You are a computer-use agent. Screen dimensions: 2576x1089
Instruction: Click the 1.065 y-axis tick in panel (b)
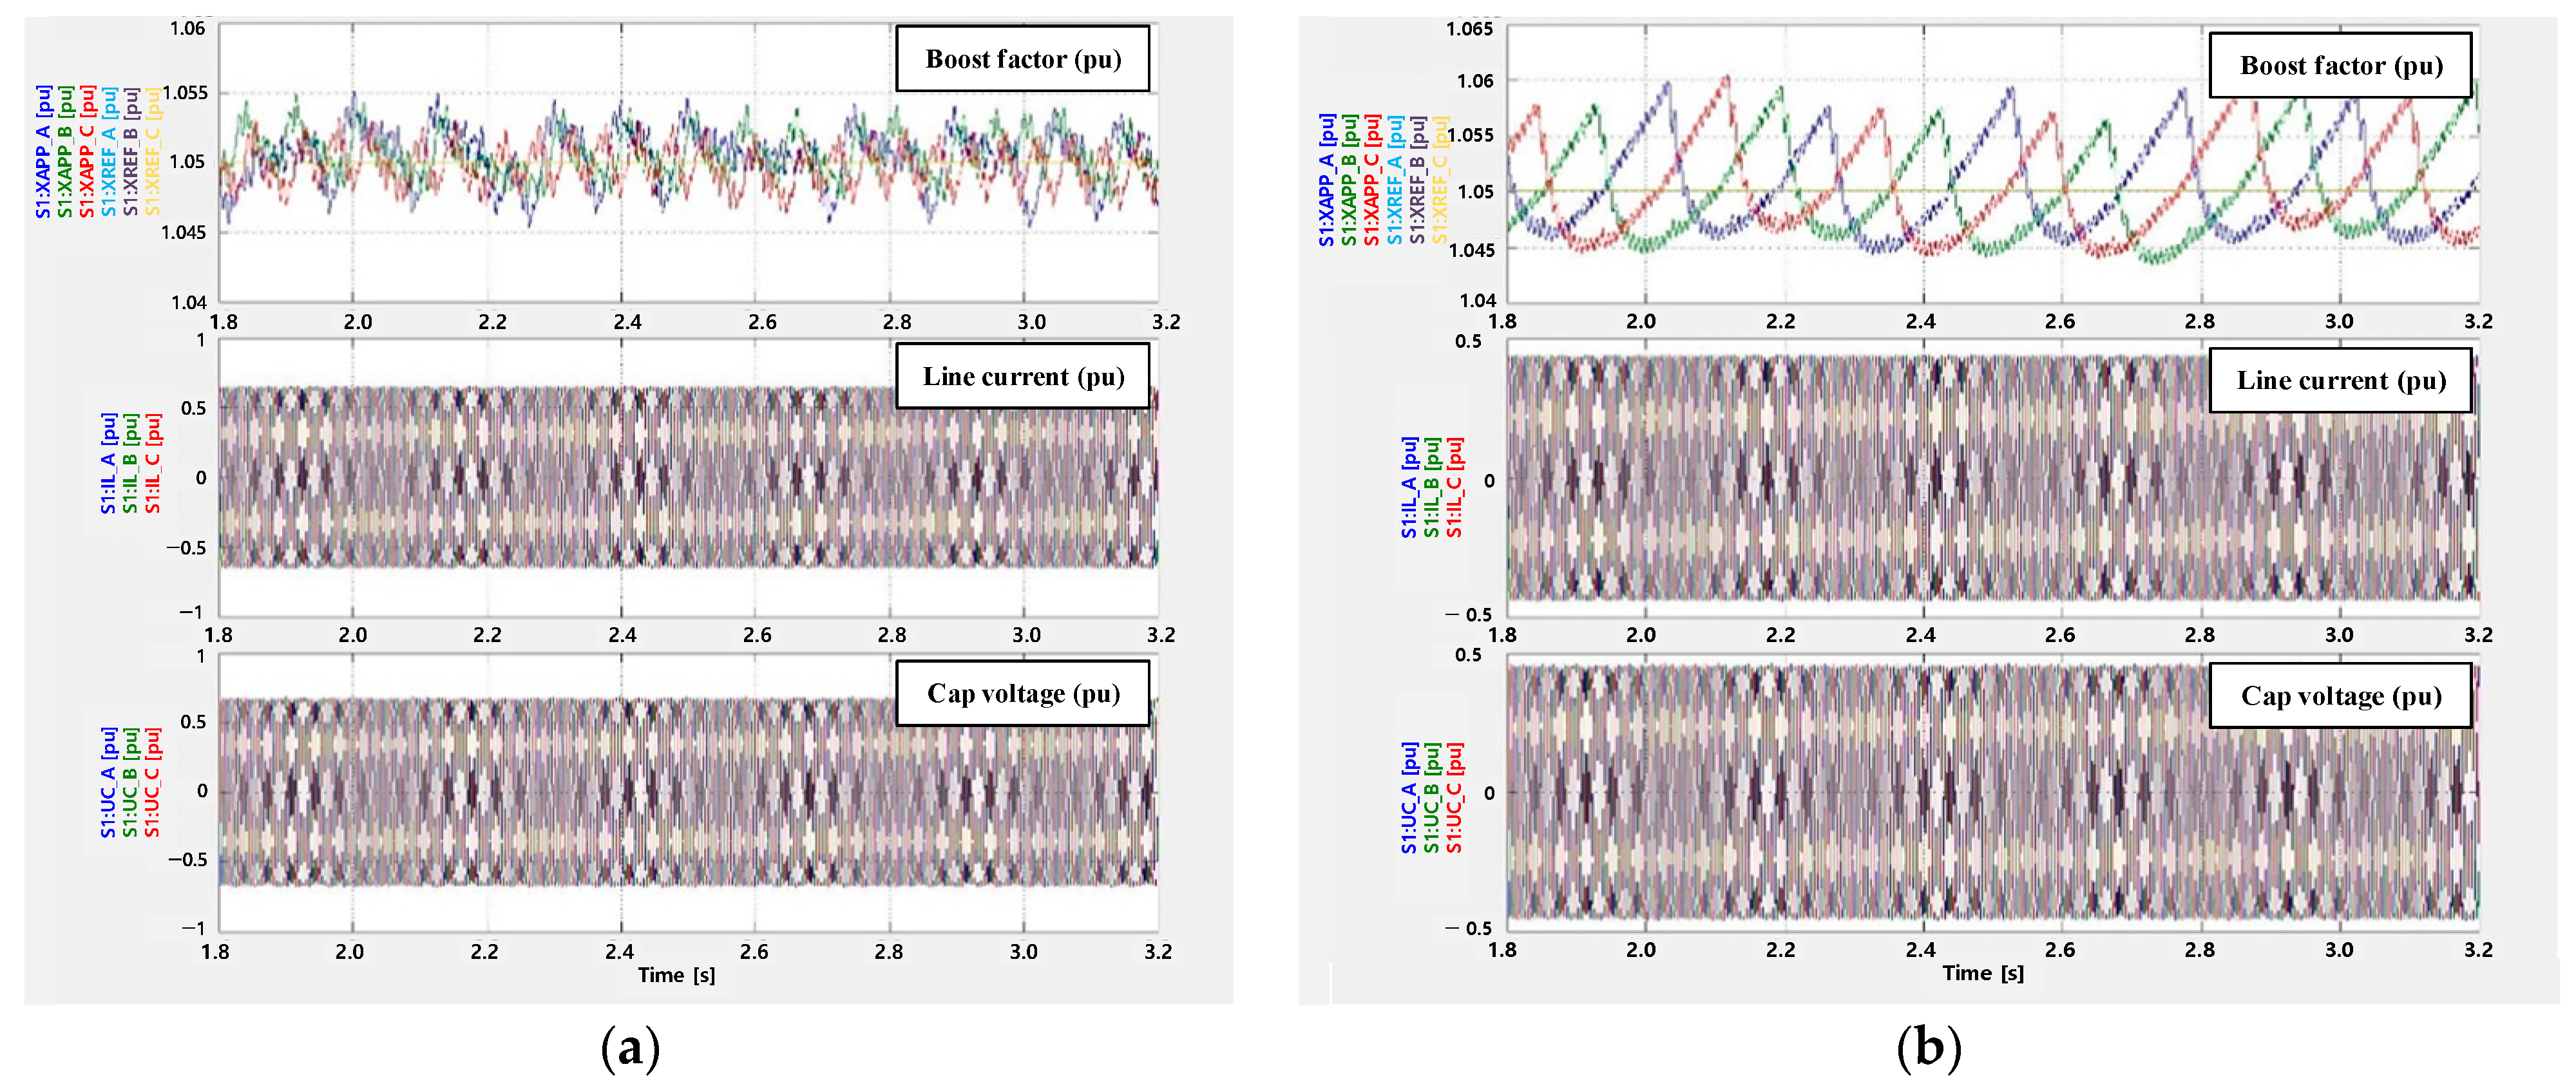tap(1469, 29)
